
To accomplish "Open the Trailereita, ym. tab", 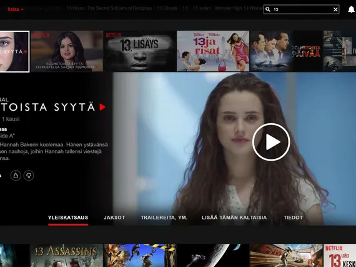I will tap(164, 218).
